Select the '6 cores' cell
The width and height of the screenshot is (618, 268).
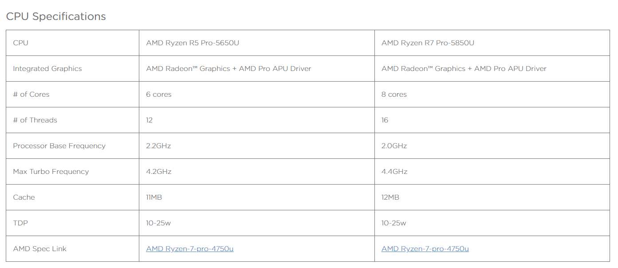tap(159, 95)
